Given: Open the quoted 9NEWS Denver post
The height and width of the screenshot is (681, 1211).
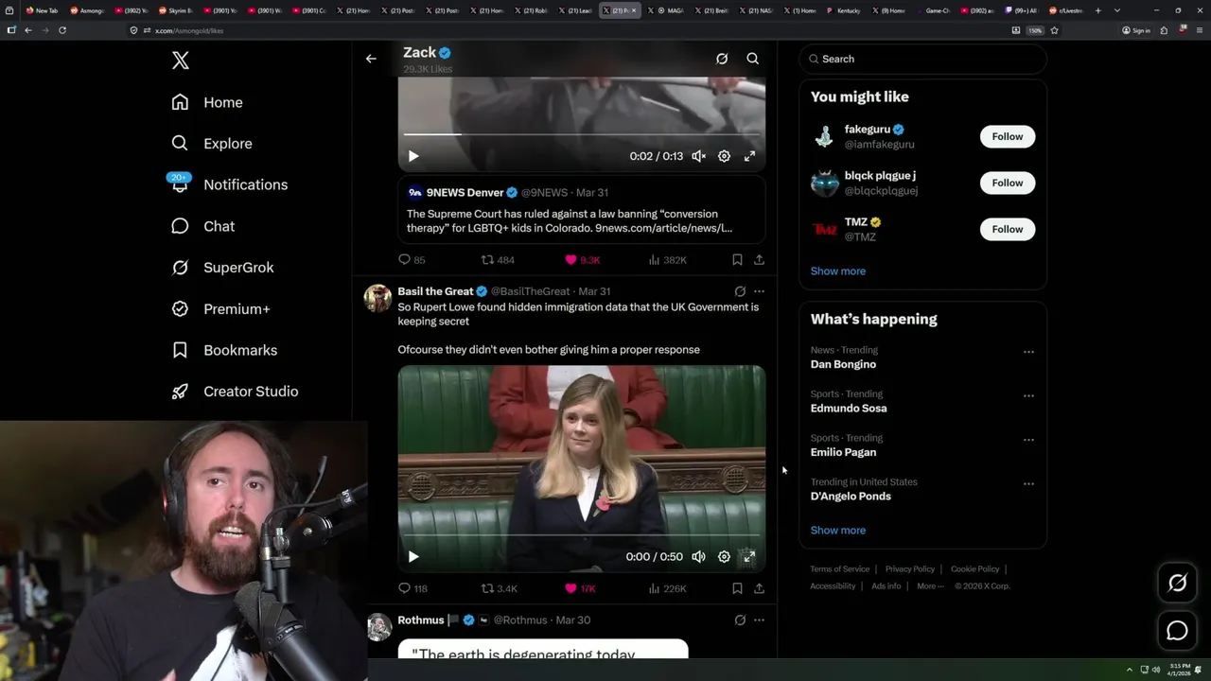Looking at the screenshot, I should coord(582,209).
